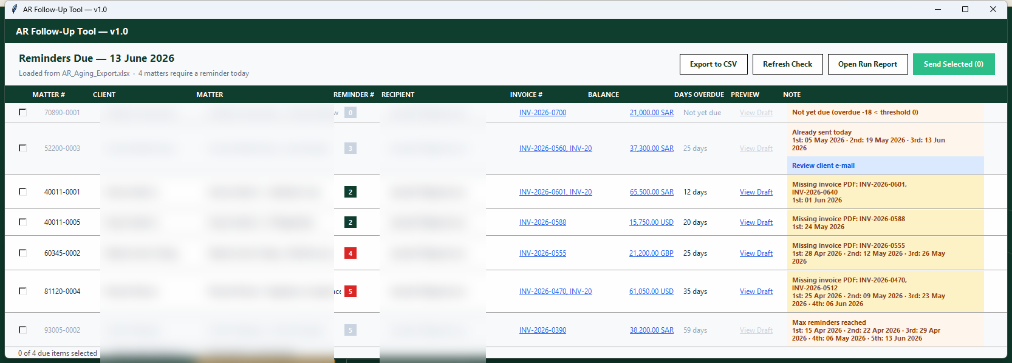Open Run Report
Viewport: 1012px width, 363px height.
[868, 64]
